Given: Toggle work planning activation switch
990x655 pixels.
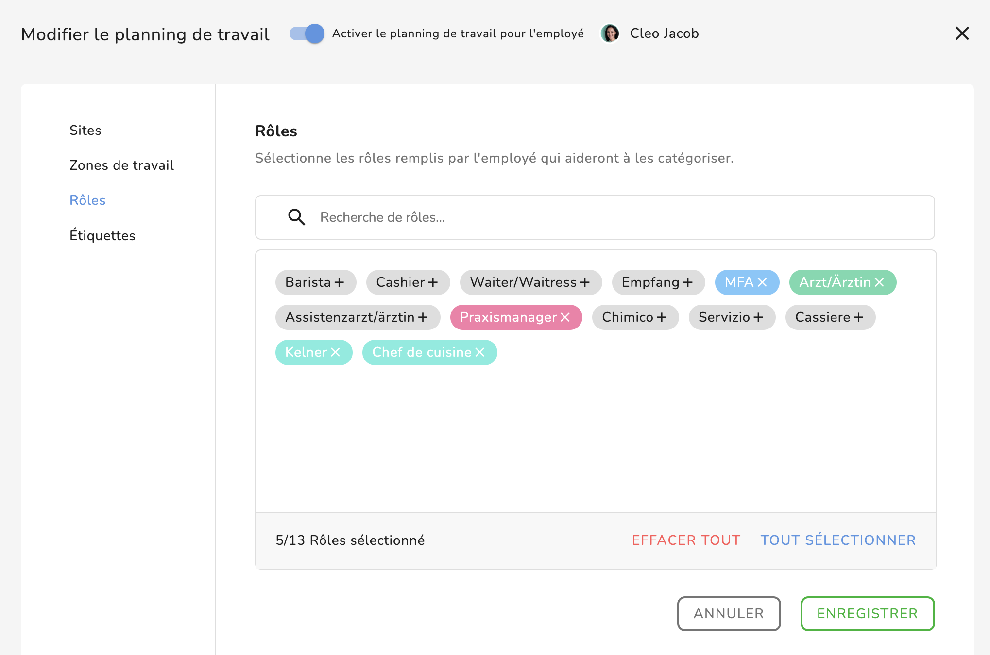Looking at the screenshot, I should click(307, 33).
